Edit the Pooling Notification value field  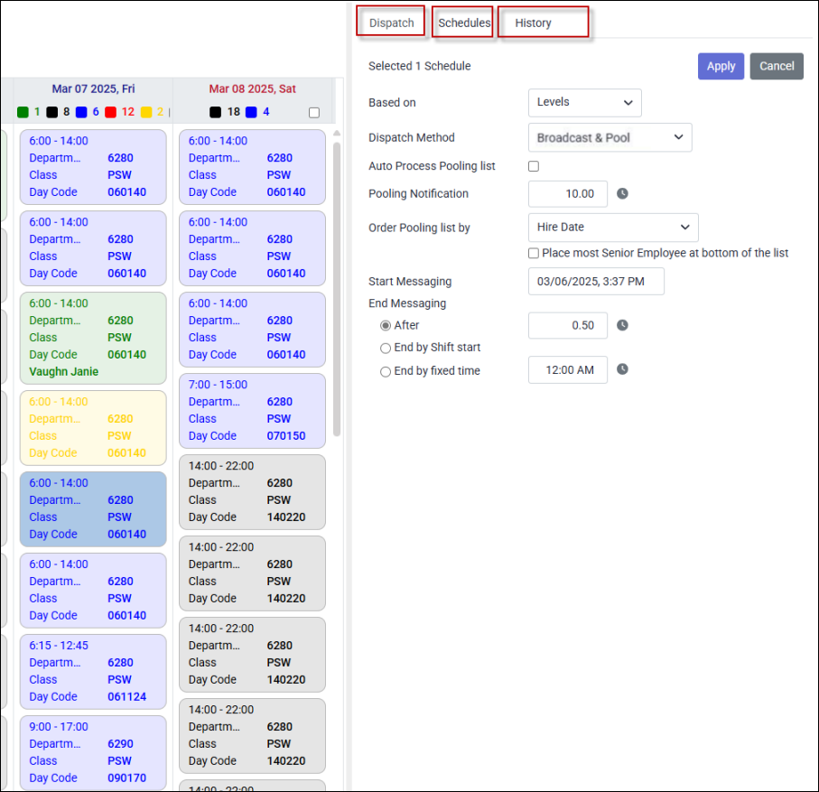(568, 194)
